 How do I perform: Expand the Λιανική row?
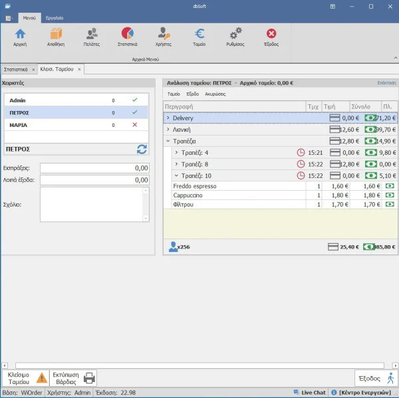168,130
